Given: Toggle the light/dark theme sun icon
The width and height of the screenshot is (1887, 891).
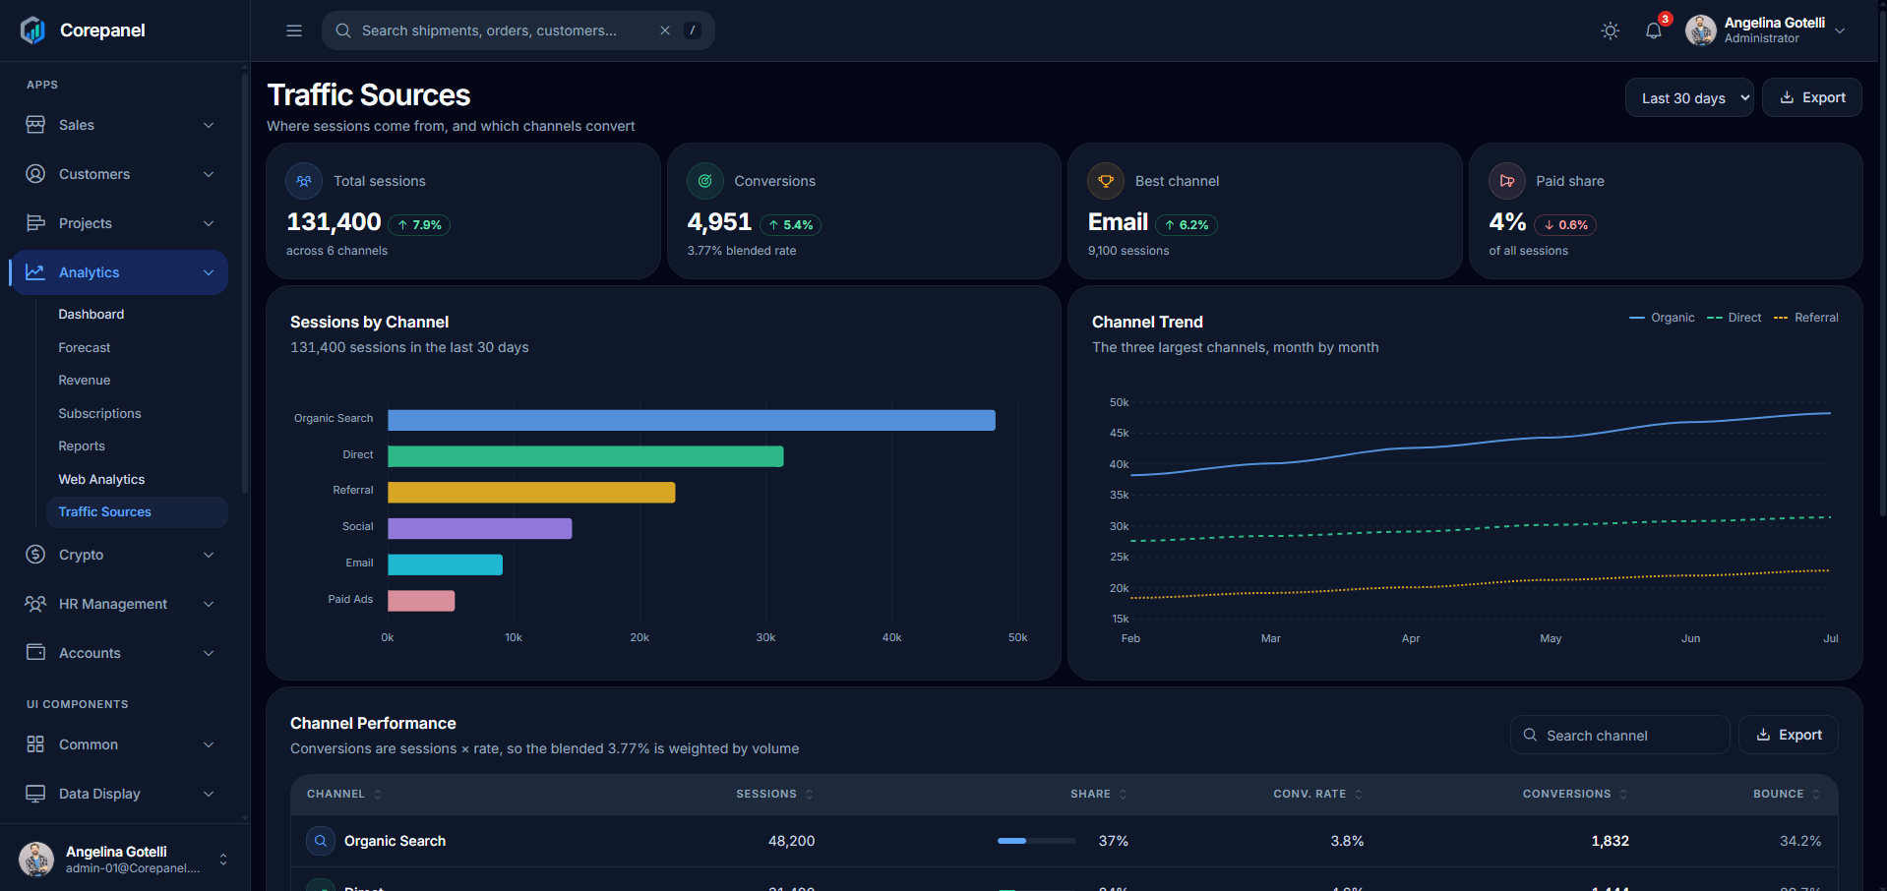Looking at the screenshot, I should (x=1610, y=30).
